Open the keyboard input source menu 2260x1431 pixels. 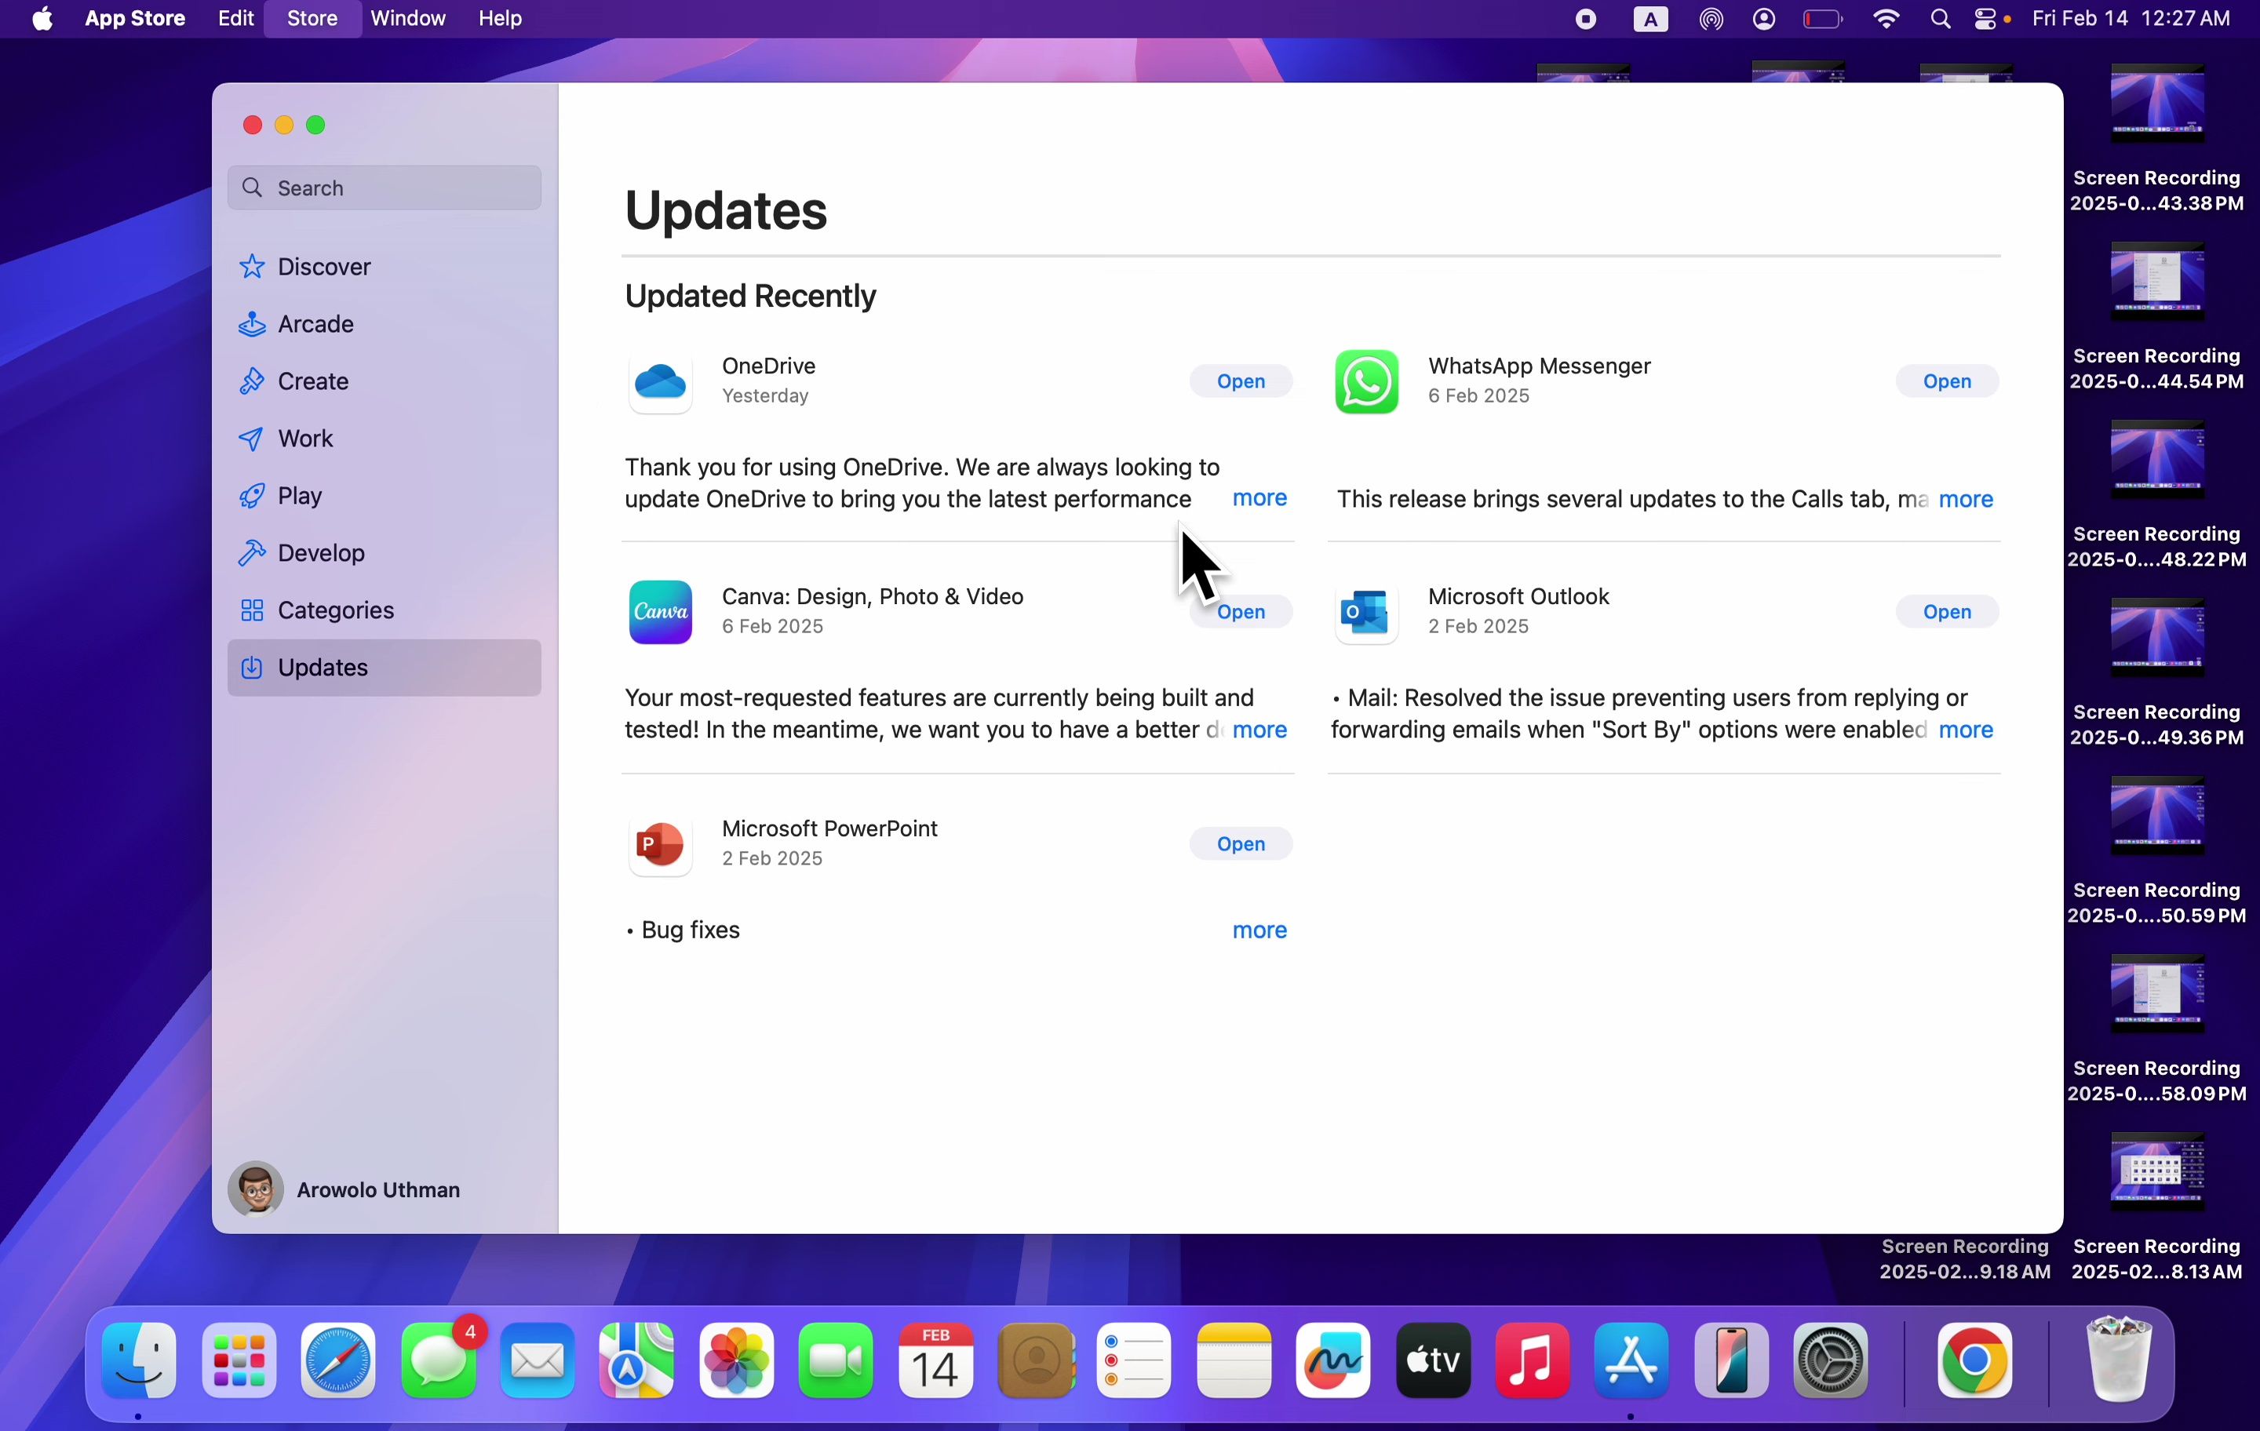[1651, 19]
